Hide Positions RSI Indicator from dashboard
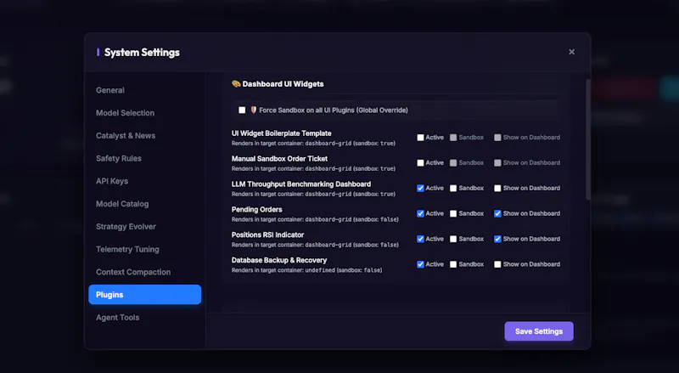Image resolution: width=679 pixels, height=373 pixels. point(497,239)
